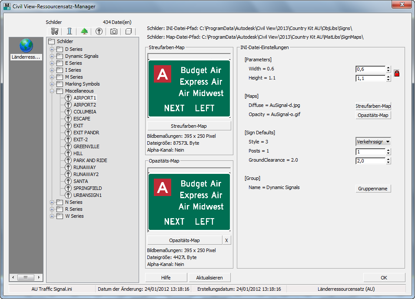Expand the M Series folder
415x299 pixels.
pos(52,77)
